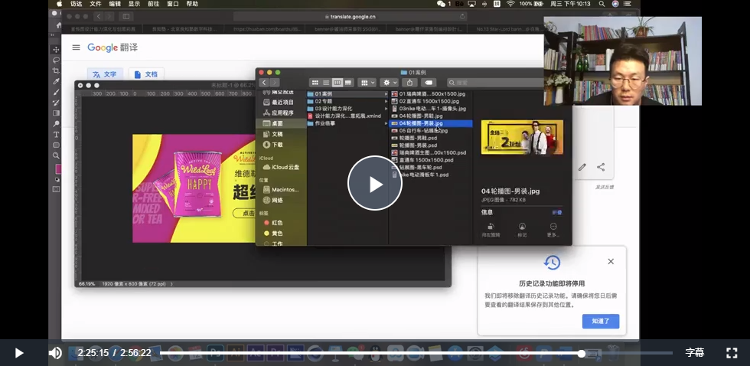Select 下载 in the Finder sidebar
This screenshot has height=366, width=750.
tap(278, 145)
